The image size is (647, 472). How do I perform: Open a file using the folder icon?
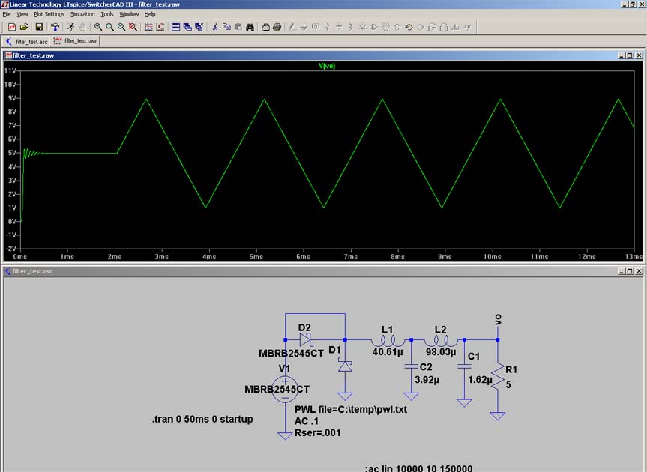point(23,27)
